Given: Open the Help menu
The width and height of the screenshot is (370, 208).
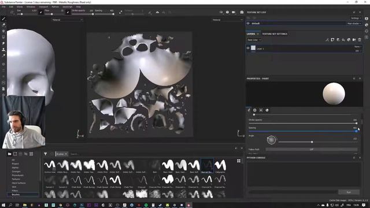Looking at the screenshot, I should tap(79, 7).
